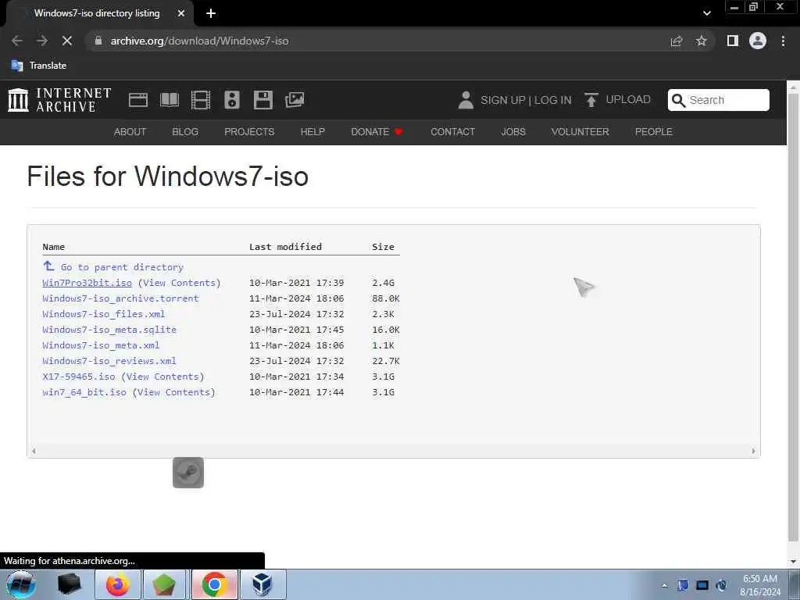Open the CONTACT menu item
The image size is (800, 600).
click(452, 131)
